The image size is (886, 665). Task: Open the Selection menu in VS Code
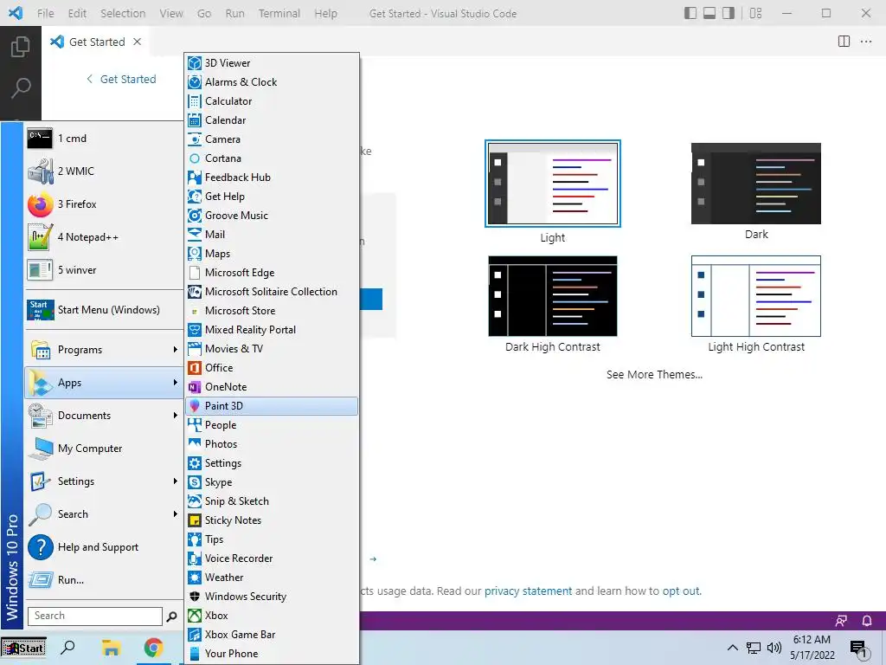123,13
